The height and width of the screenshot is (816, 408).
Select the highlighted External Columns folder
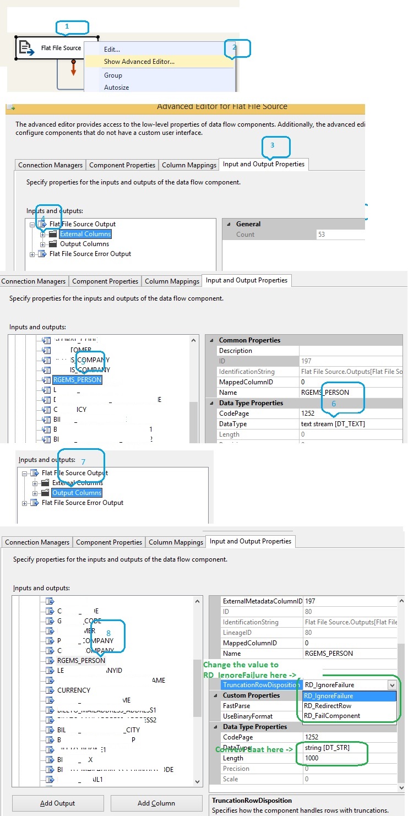point(85,234)
